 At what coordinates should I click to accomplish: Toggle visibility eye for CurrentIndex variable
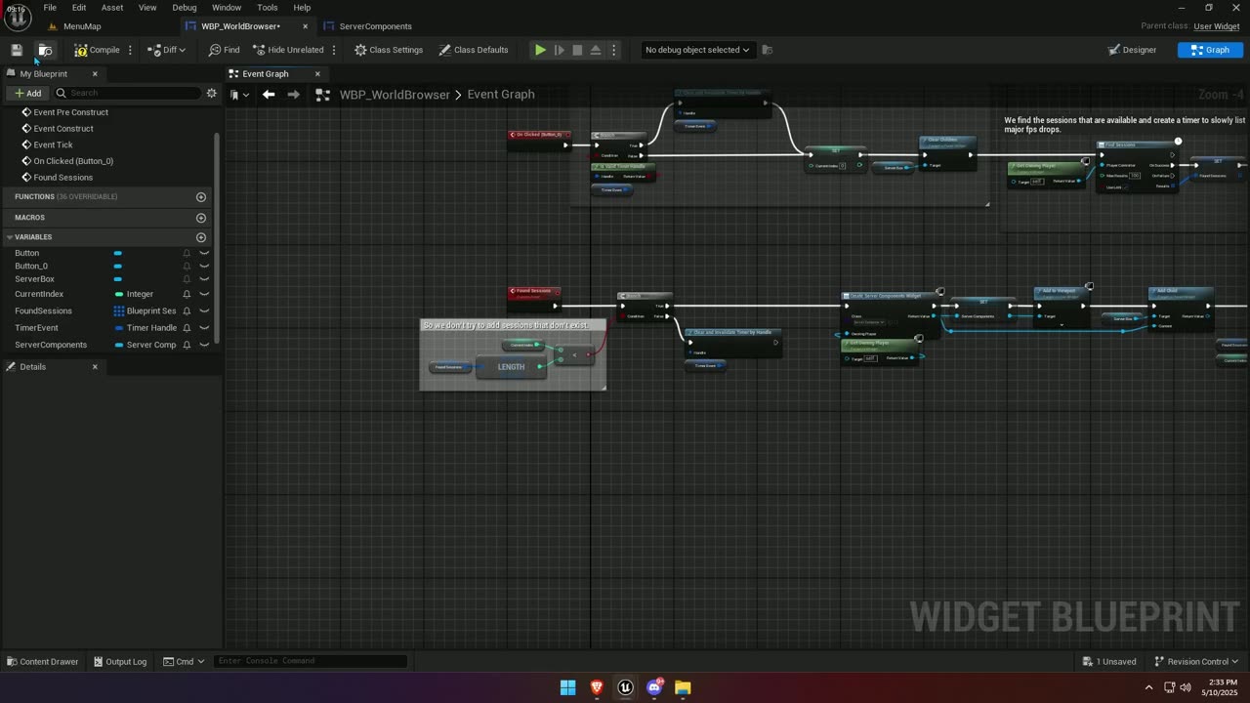204,294
